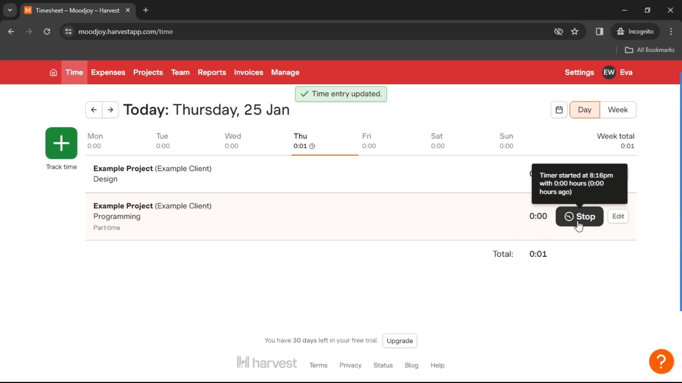
Task: Click the browser extensions icon
Action: (600, 32)
